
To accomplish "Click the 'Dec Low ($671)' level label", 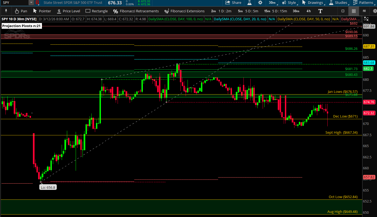I will pos(345,116).
